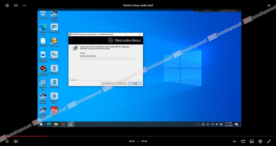276x146 pixels.
Task: Exit fullscreen mode
Action: [269, 141]
